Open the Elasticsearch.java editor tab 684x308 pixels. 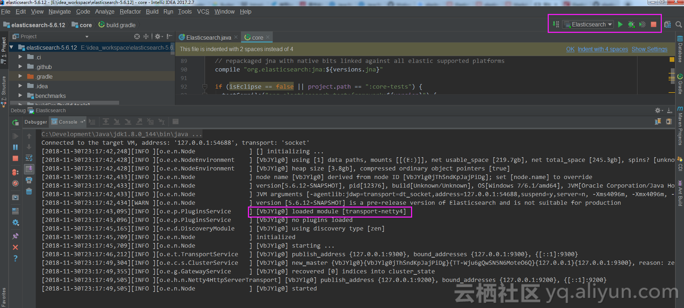point(209,38)
